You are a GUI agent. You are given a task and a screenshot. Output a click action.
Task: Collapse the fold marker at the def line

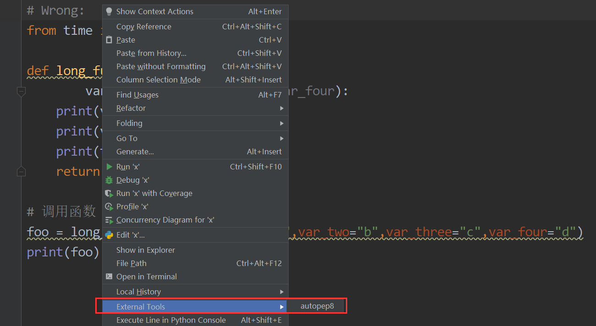[x=21, y=92]
